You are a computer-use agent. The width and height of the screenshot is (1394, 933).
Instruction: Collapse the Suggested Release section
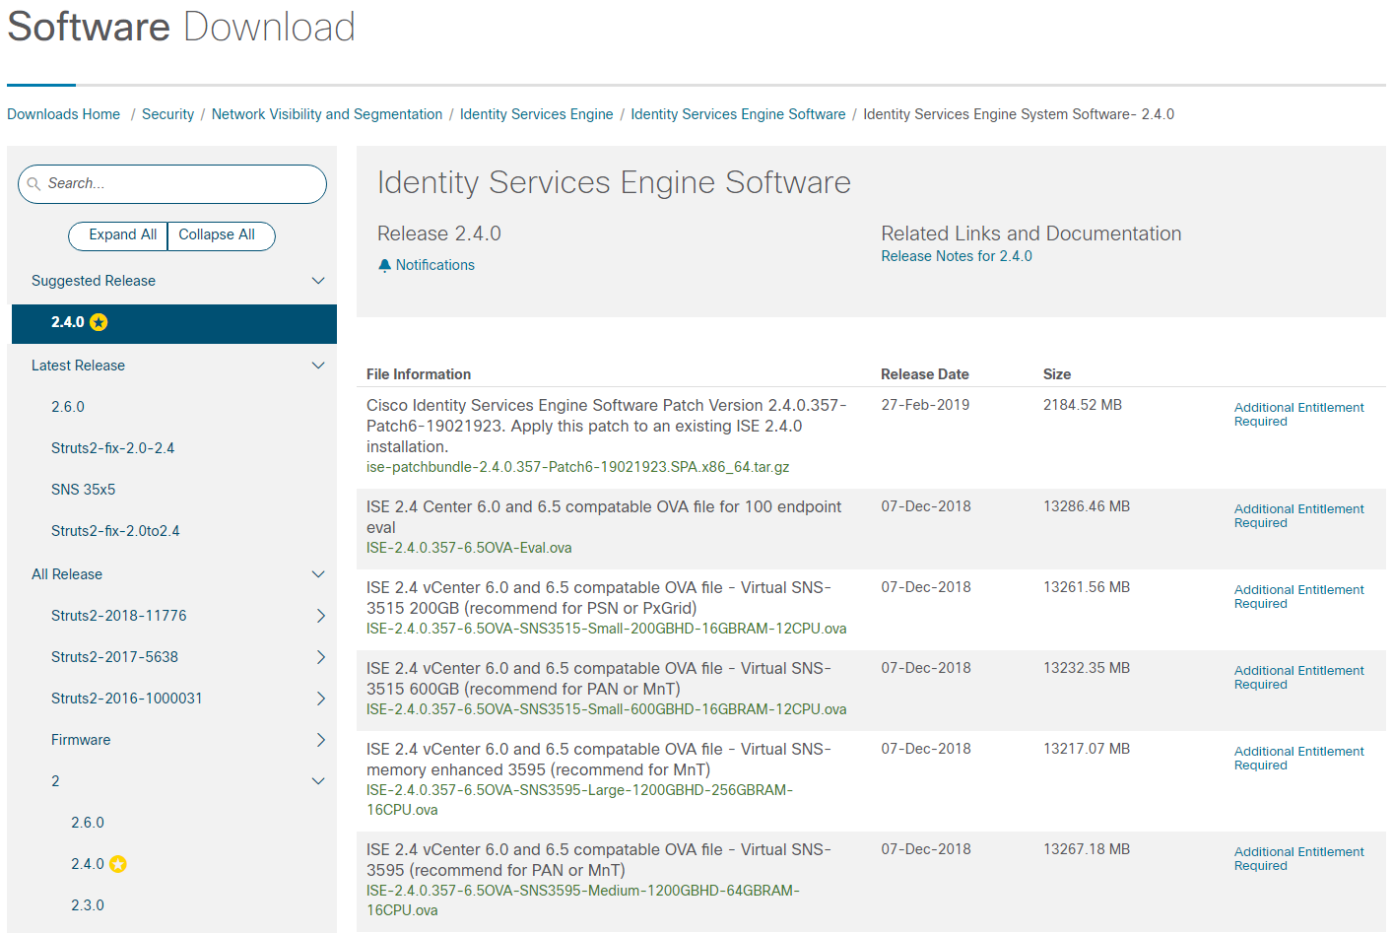(x=317, y=280)
